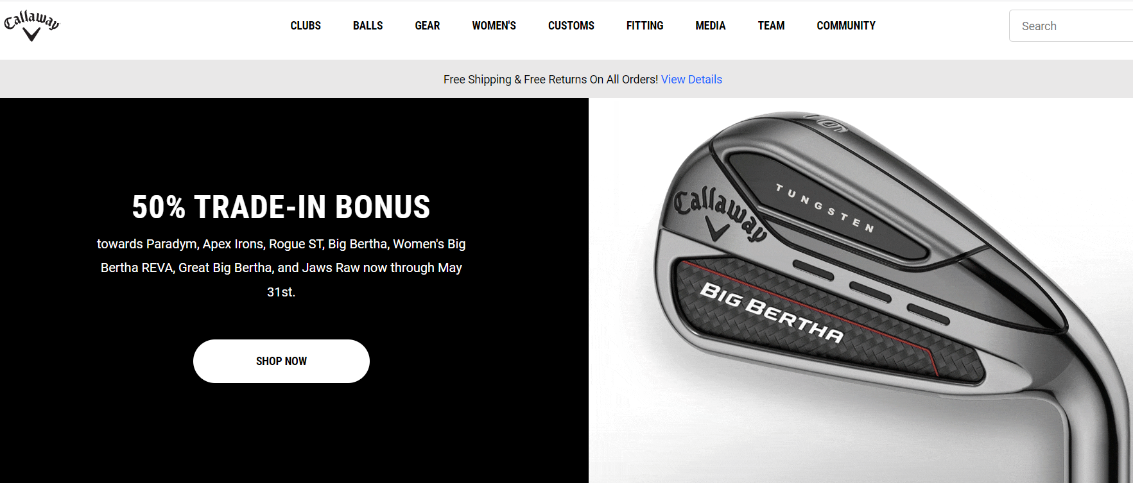
Task: Open the MEDIA menu
Action: 711,26
